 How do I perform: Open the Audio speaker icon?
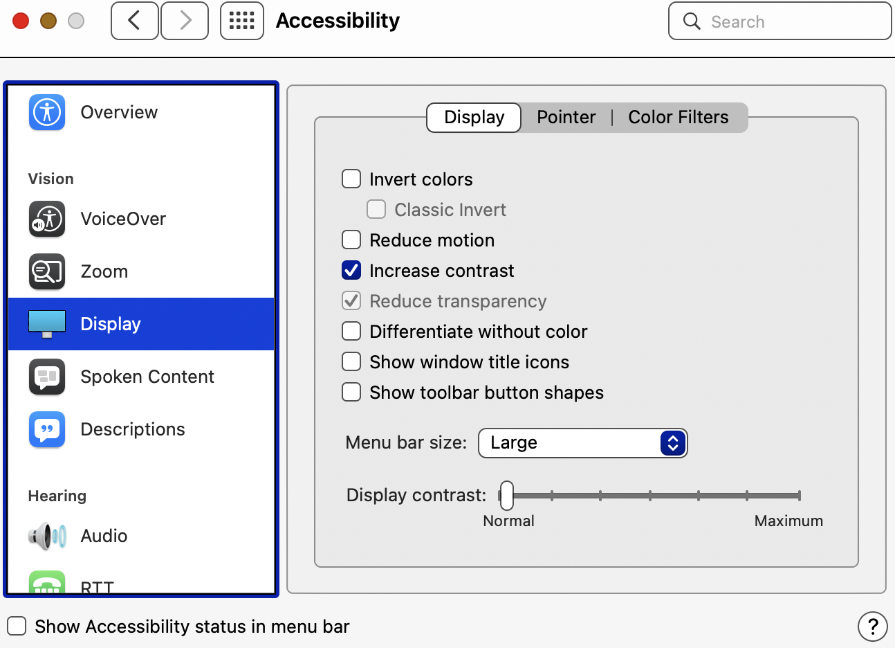click(47, 536)
